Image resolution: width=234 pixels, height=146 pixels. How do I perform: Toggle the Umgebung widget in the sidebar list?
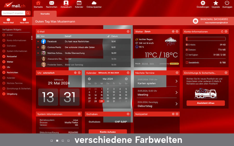pos(4,94)
